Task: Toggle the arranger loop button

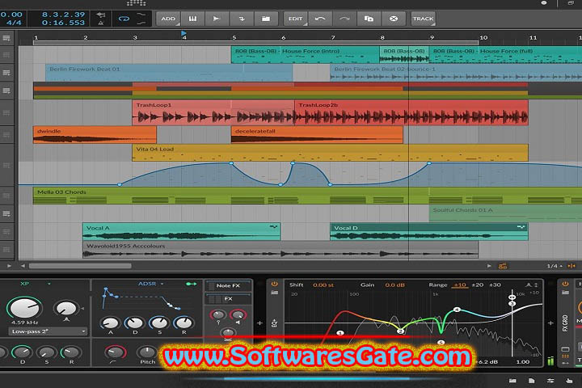Action: pyautogui.click(x=124, y=19)
